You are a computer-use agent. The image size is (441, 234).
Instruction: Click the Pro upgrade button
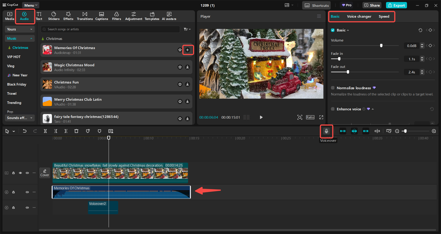pos(347,5)
